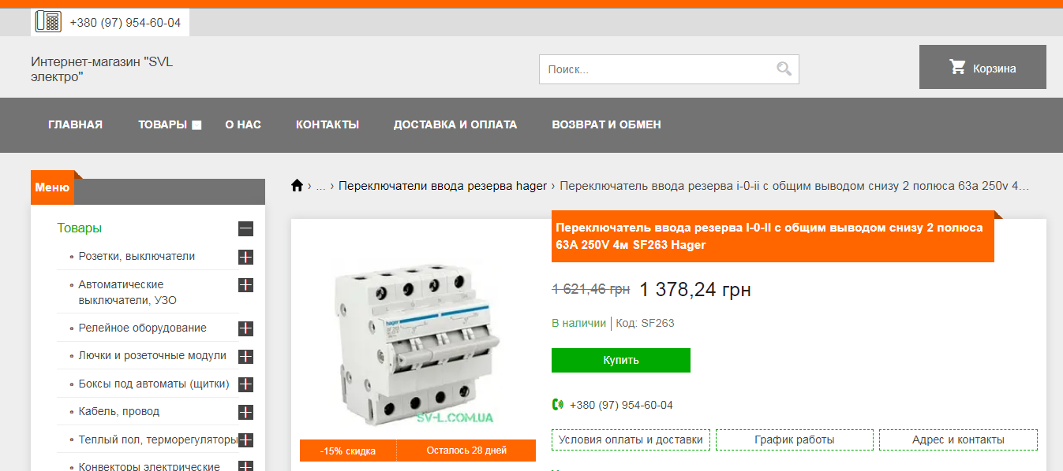Viewport: 1063px width, 471px height.
Task: Click the product image of the Hager switch
Action: click(x=417, y=339)
